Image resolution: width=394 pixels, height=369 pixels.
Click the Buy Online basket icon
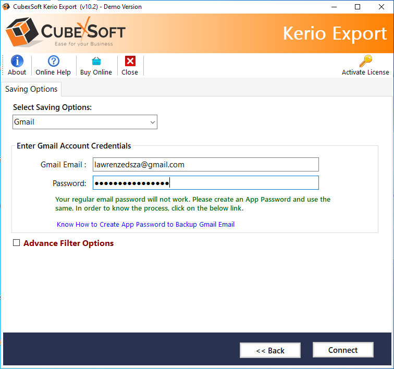pos(96,61)
